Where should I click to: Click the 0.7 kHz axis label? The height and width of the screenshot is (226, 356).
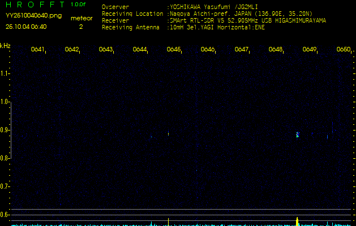(x=5, y=186)
